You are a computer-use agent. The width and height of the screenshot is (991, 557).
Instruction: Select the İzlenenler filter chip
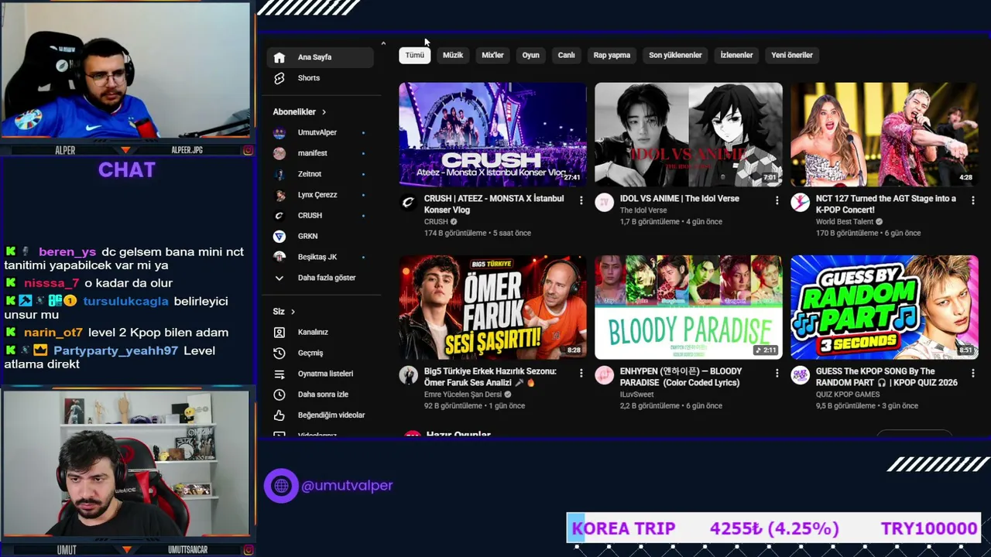[x=736, y=55]
